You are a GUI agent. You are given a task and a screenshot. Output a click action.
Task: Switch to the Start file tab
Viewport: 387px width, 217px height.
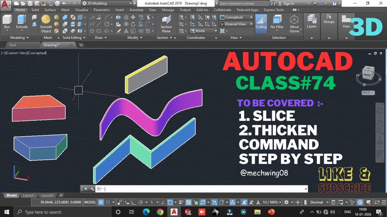(12, 45)
